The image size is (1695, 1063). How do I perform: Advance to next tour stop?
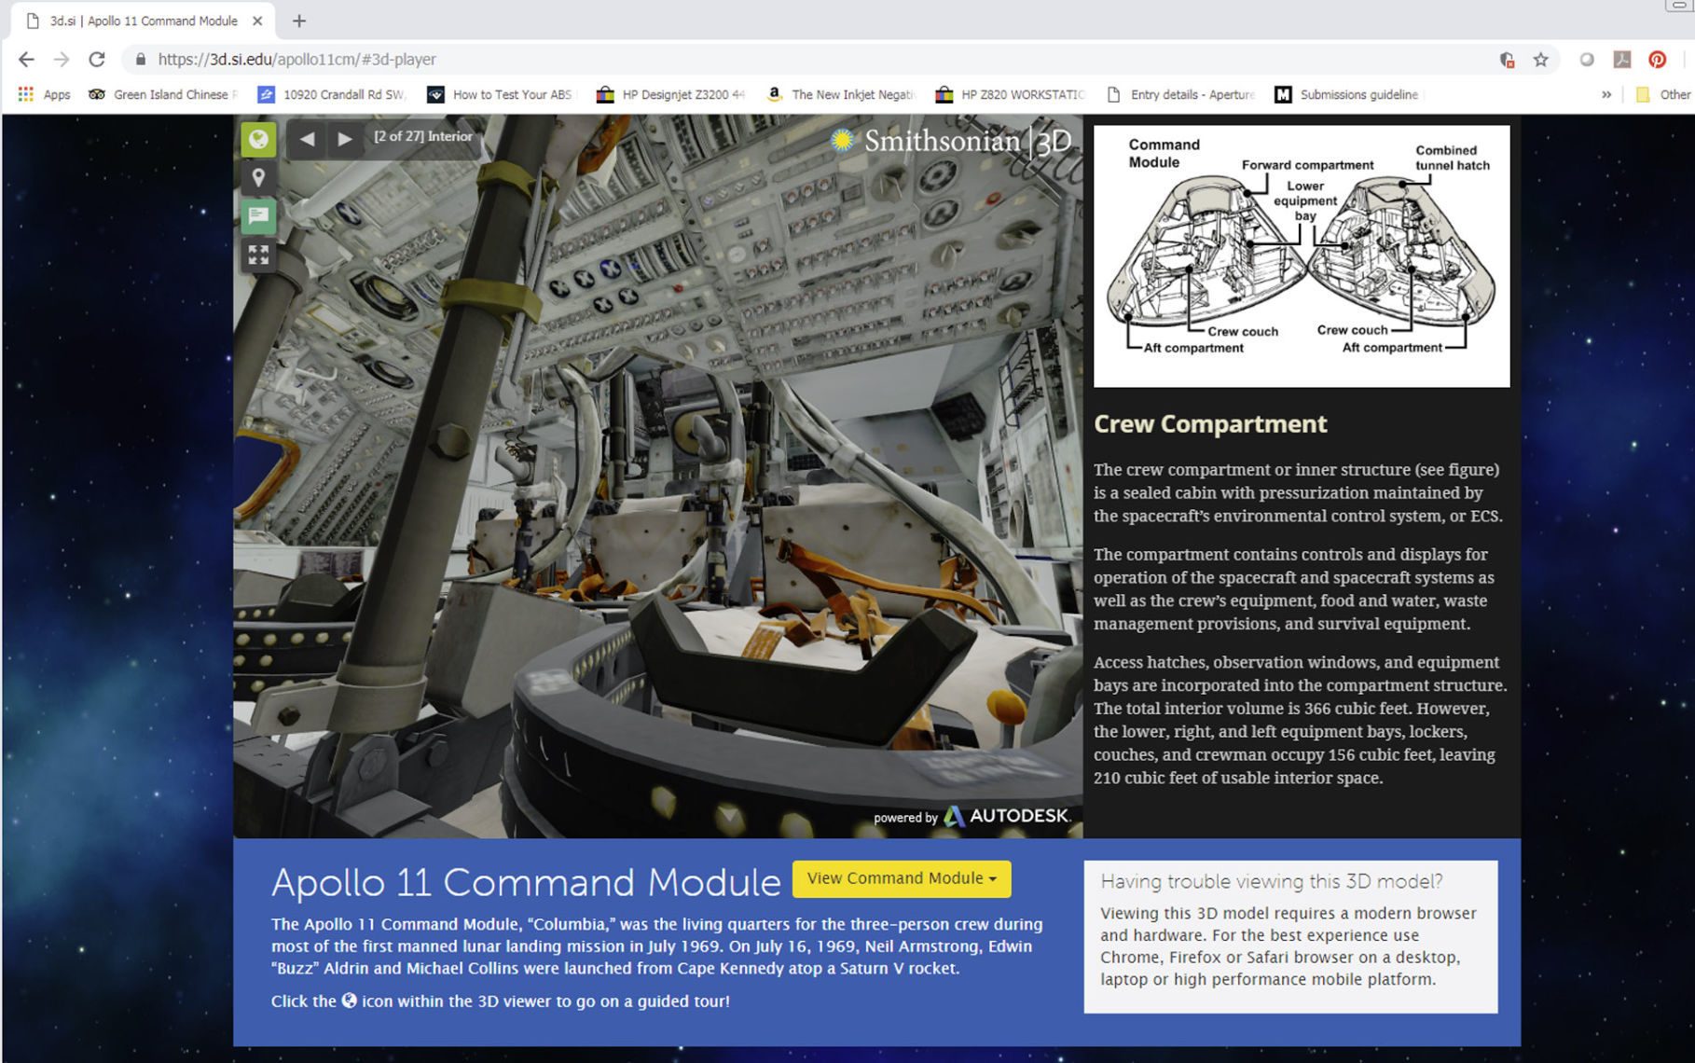(345, 139)
